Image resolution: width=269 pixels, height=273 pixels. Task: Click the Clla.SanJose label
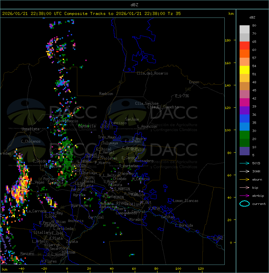click(147, 103)
